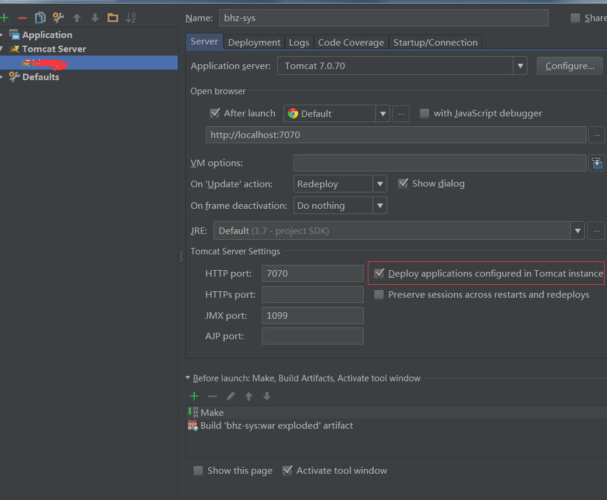
Task: Expand the Defaults tree node
Action: (x=2, y=77)
